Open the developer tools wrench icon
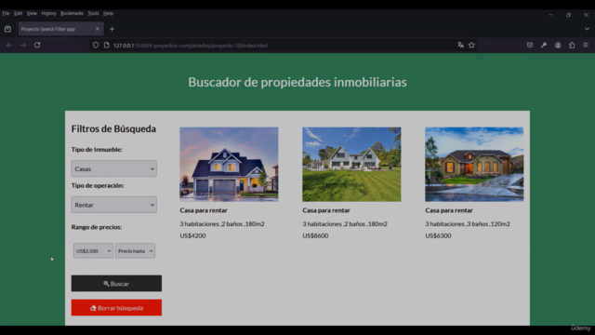 (544, 46)
